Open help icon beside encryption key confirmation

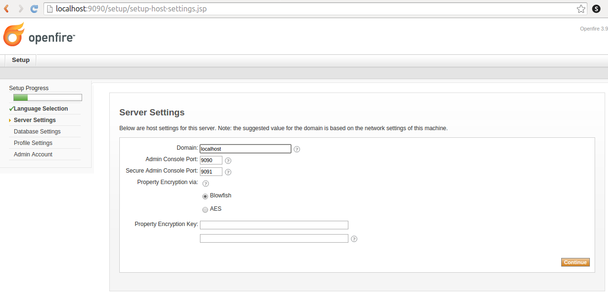(x=354, y=239)
